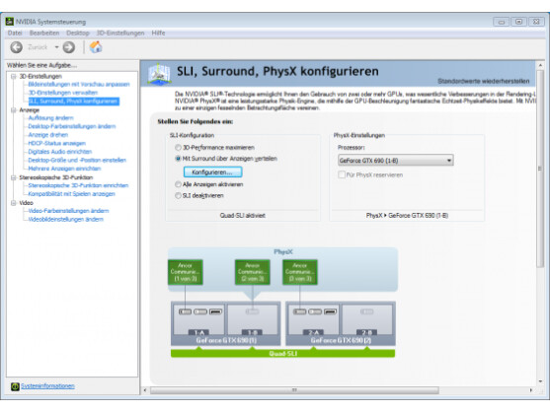
Task: Open Kompatibilität mit Spielen anzeigen
Action: click(71, 194)
